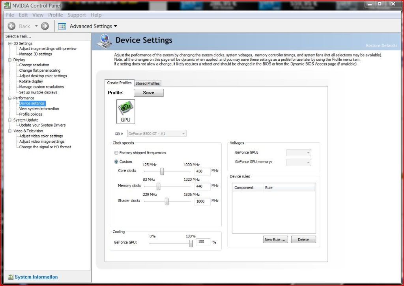Select View system information
Image resolution: width=404 pixels, height=286 pixels.
(x=39, y=109)
